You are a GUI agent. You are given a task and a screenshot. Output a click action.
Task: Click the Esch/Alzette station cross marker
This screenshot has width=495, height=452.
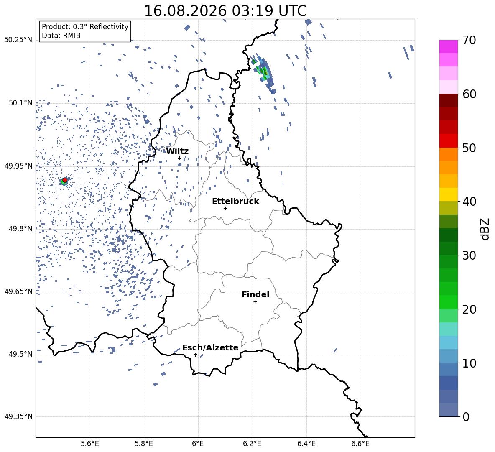tap(195, 355)
